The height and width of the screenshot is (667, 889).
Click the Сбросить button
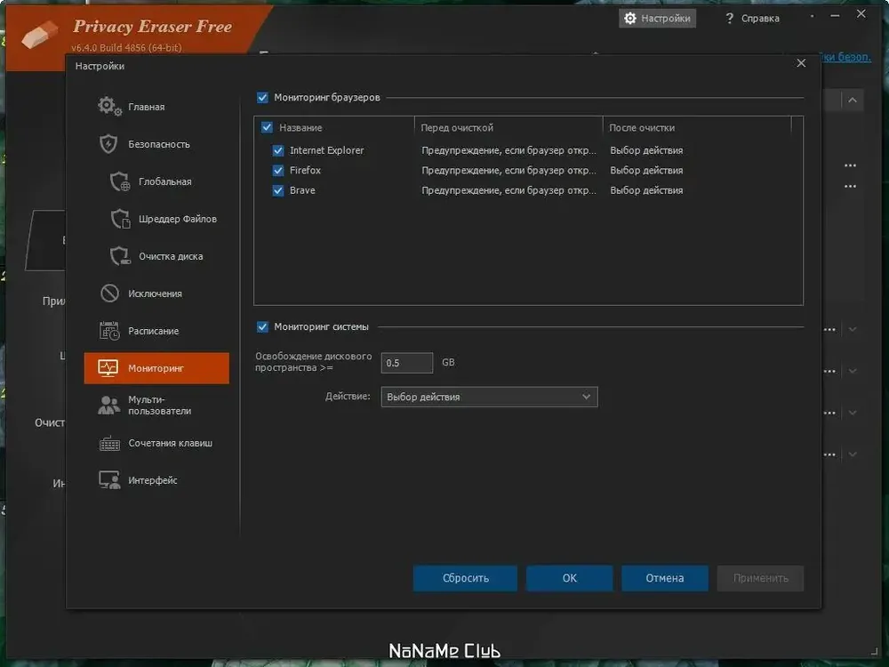[x=465, y=578]
